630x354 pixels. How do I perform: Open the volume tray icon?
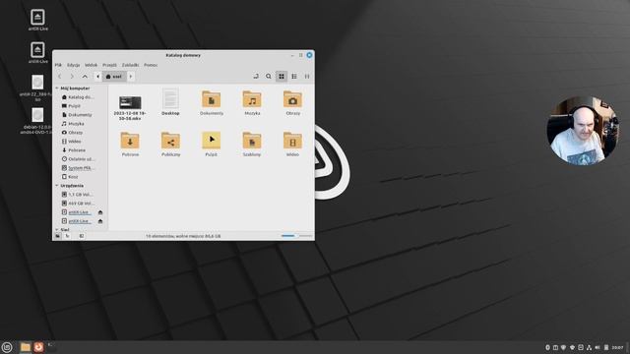pos(598,347)
